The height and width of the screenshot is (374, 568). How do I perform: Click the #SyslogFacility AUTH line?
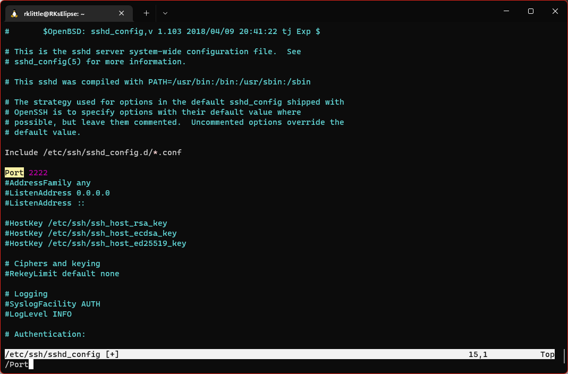(x=53, y=304)
